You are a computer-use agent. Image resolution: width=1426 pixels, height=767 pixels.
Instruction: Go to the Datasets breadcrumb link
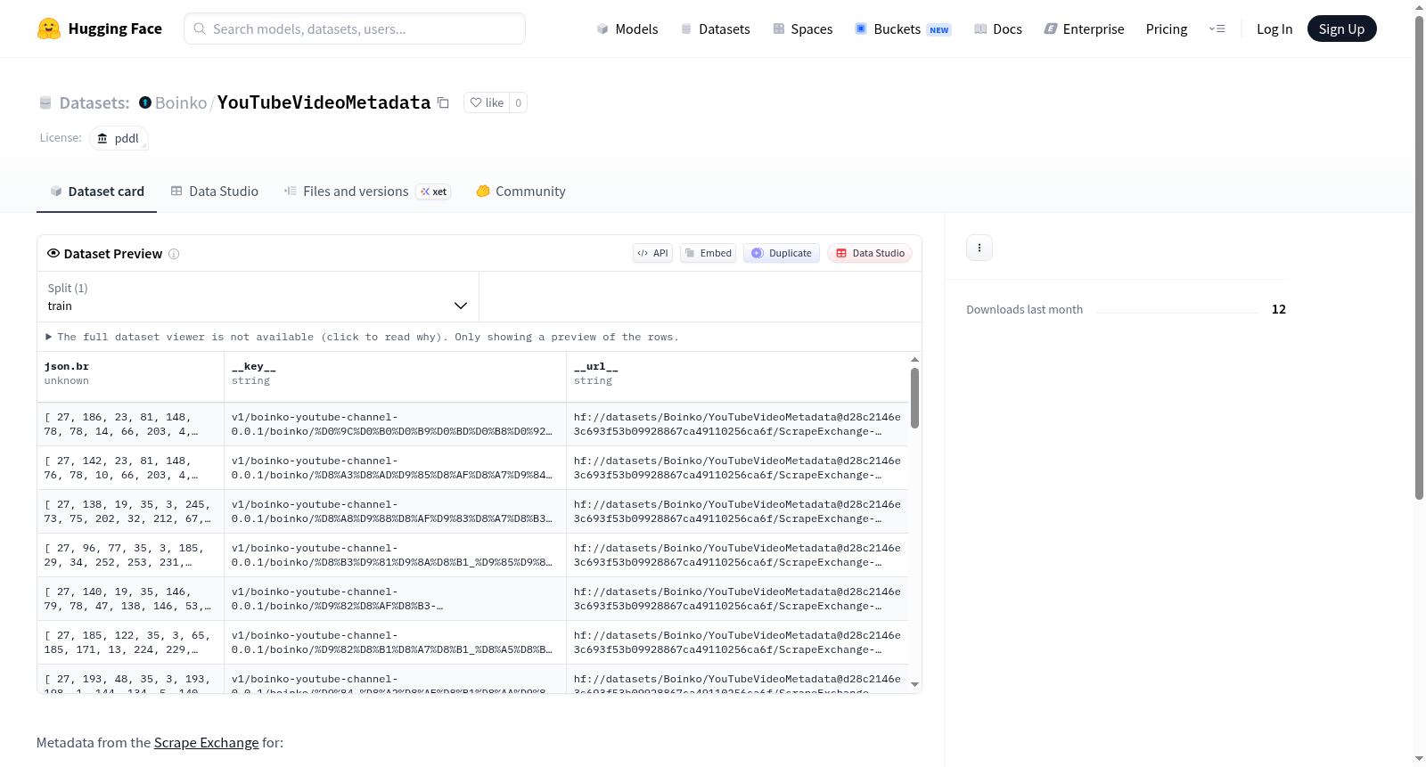pyautogui.click(x=94, y=102)
